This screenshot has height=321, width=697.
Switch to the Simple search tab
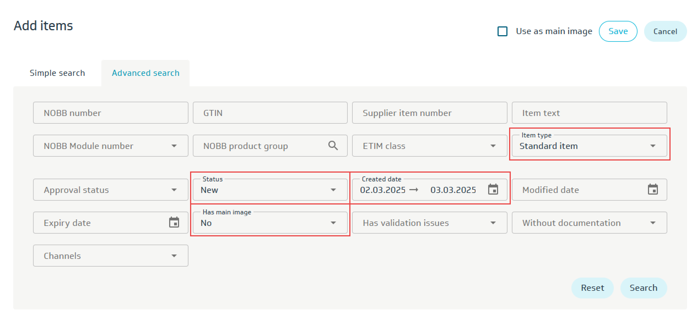tap(57, 73)
